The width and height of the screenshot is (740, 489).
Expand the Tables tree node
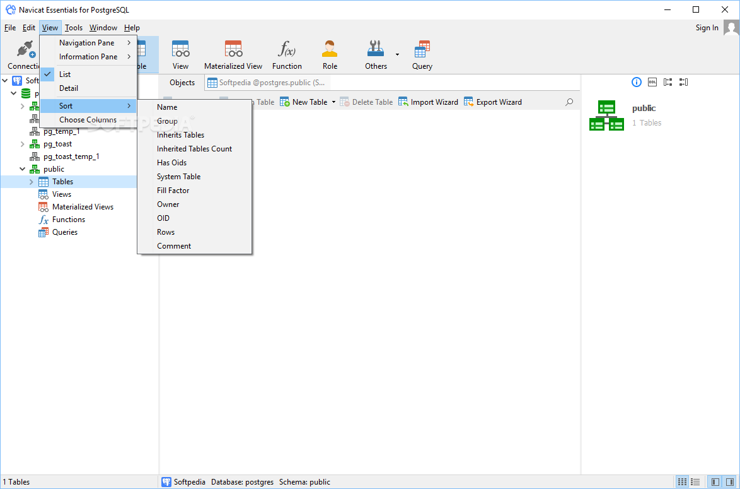32,182
